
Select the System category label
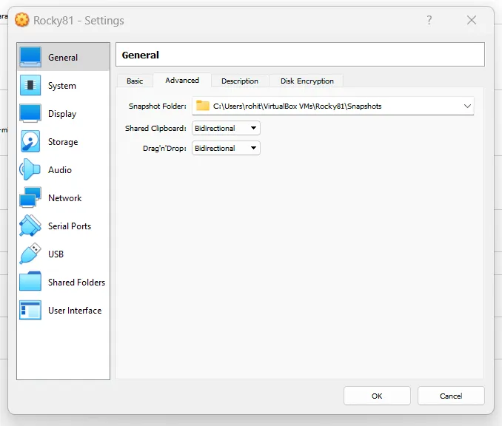(62, 86)
